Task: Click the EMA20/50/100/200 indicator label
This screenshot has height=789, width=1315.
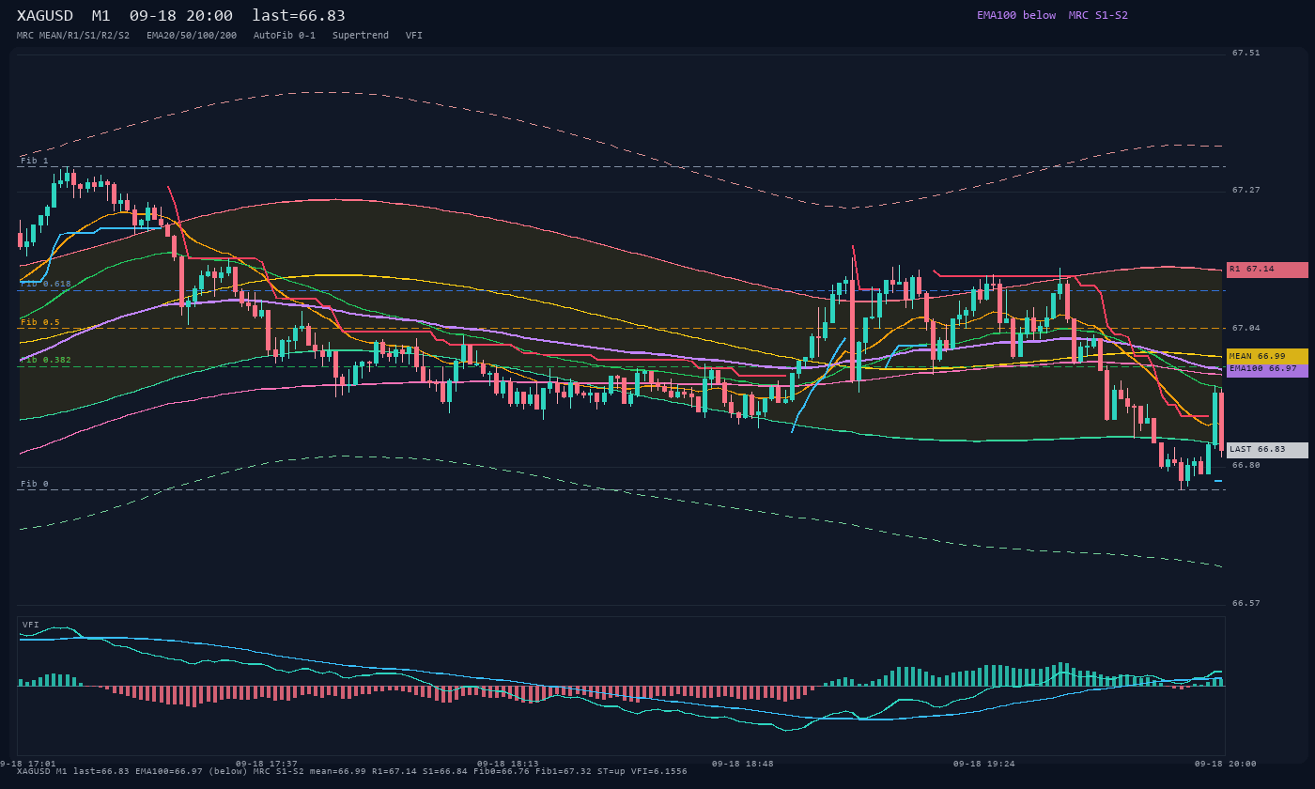Action: point(192,36)
